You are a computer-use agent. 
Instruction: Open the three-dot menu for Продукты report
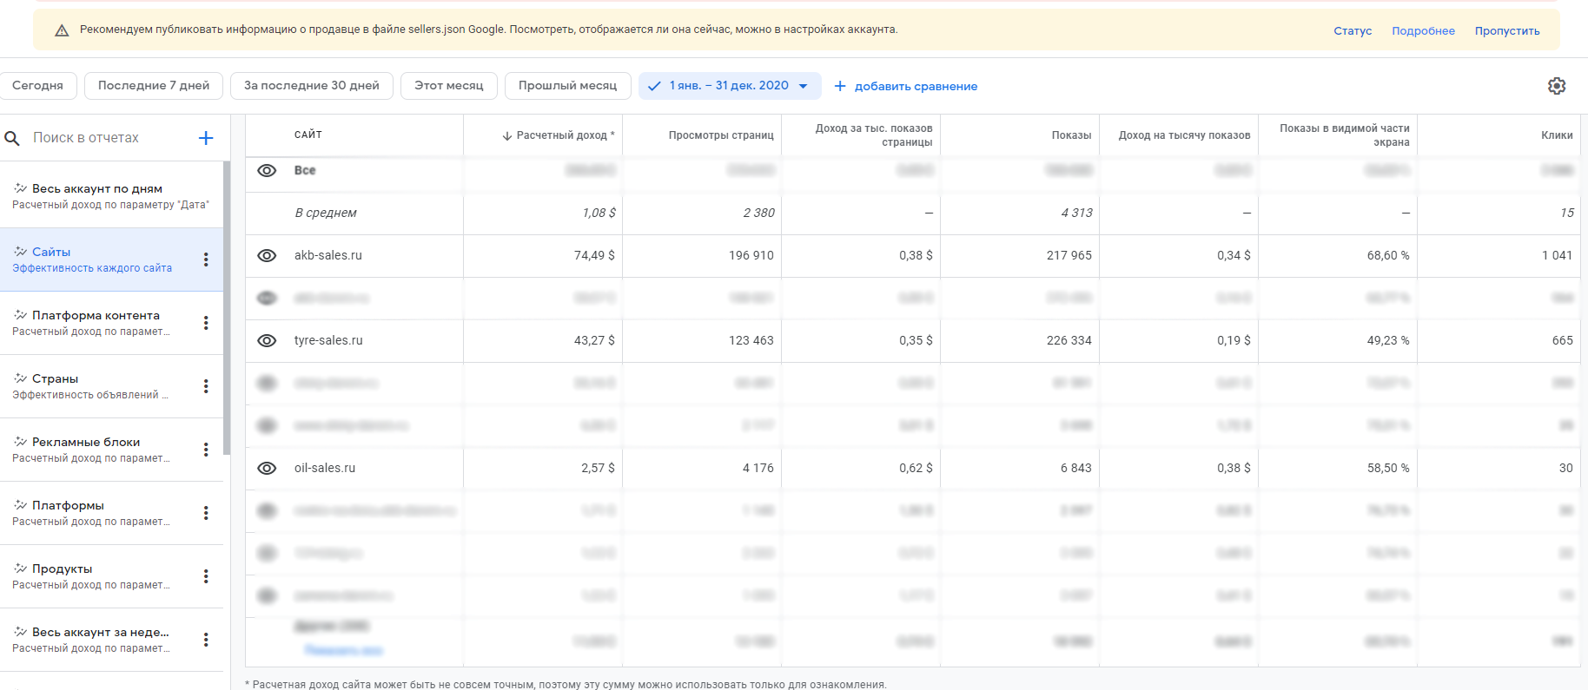point(206,576)
